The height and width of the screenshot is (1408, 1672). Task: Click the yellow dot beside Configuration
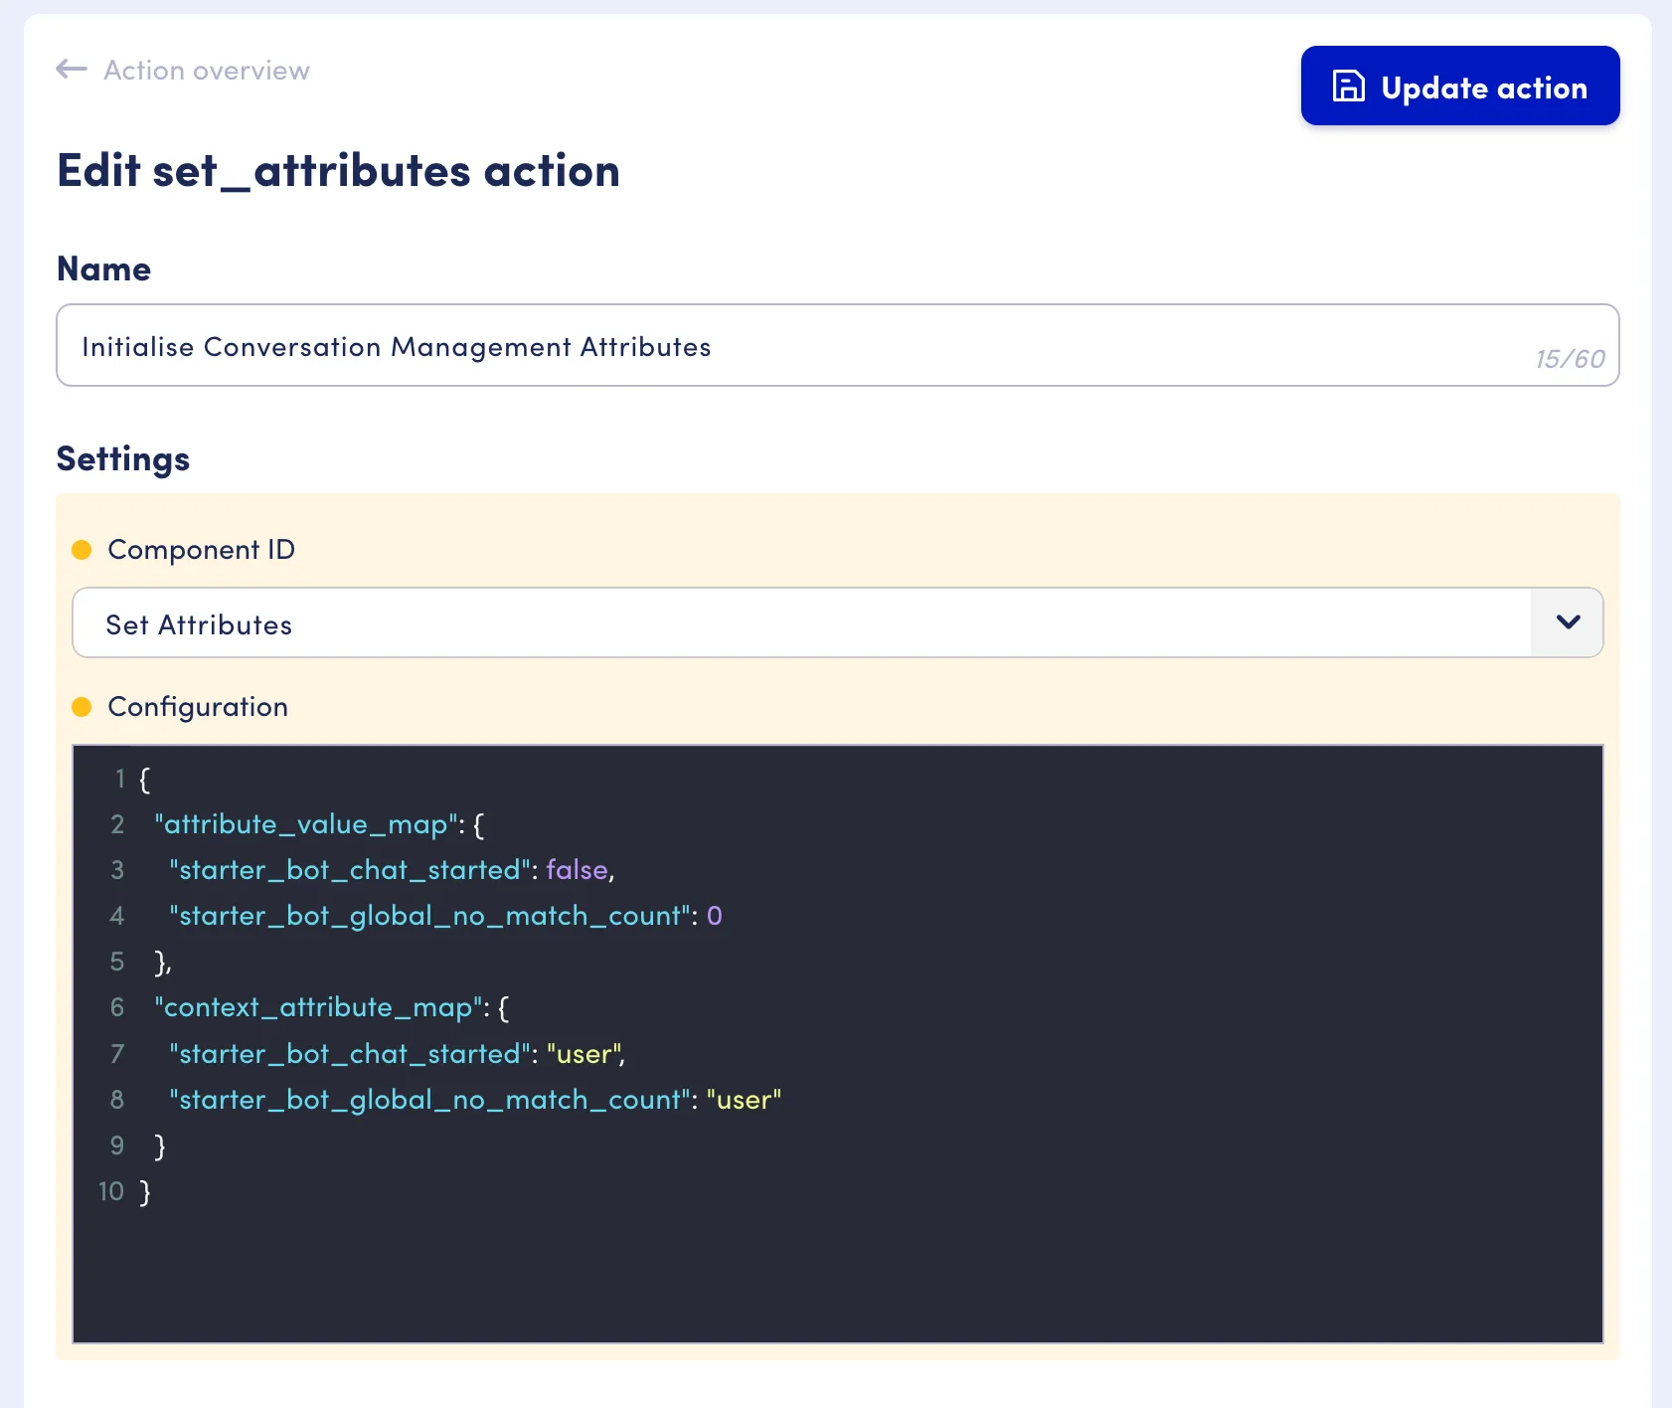pyautogui.click(x=82, y=707)
